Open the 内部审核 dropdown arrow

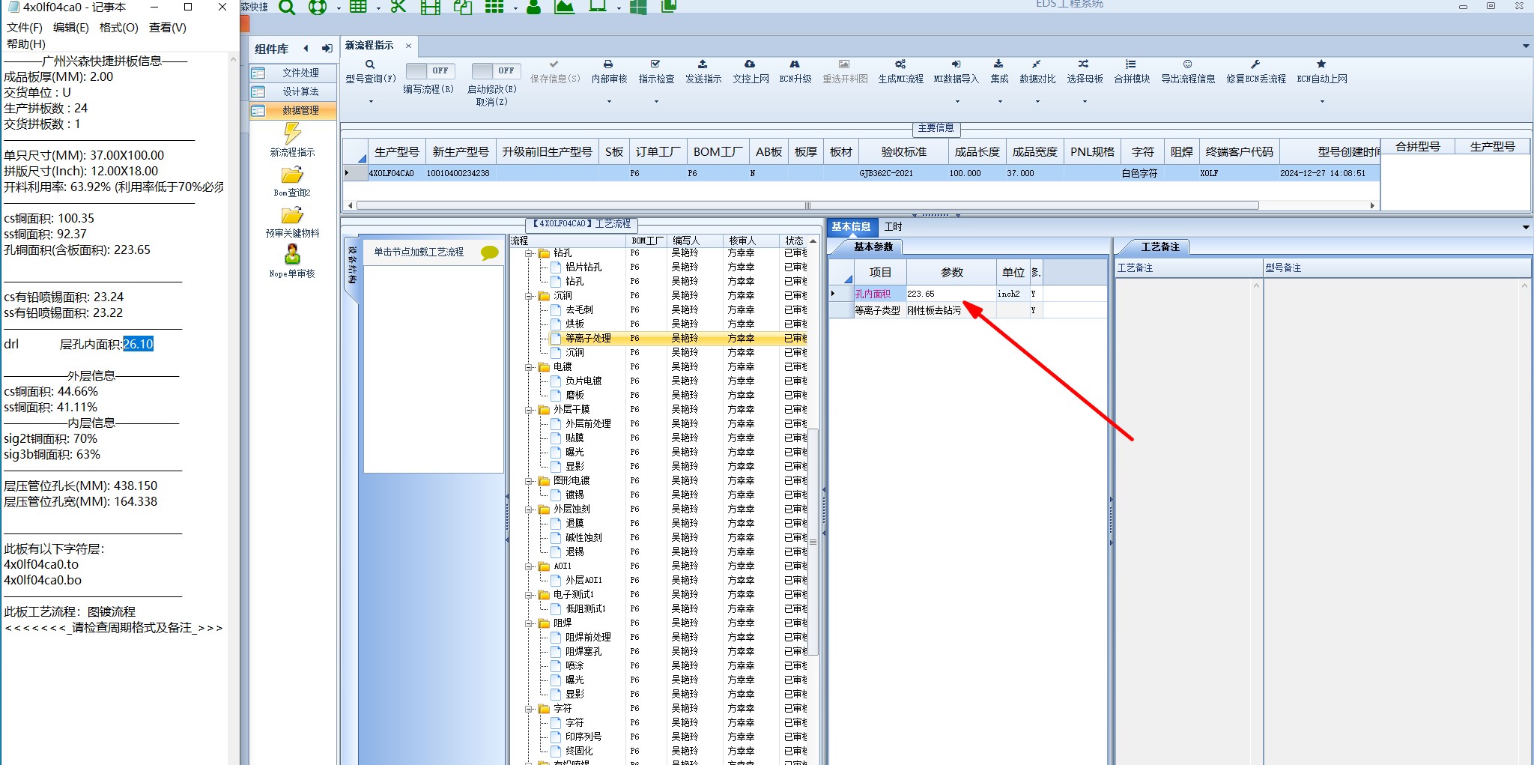click(608, 102)
